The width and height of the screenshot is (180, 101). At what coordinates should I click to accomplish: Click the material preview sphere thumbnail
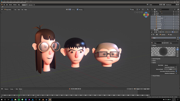click(163, 52)
